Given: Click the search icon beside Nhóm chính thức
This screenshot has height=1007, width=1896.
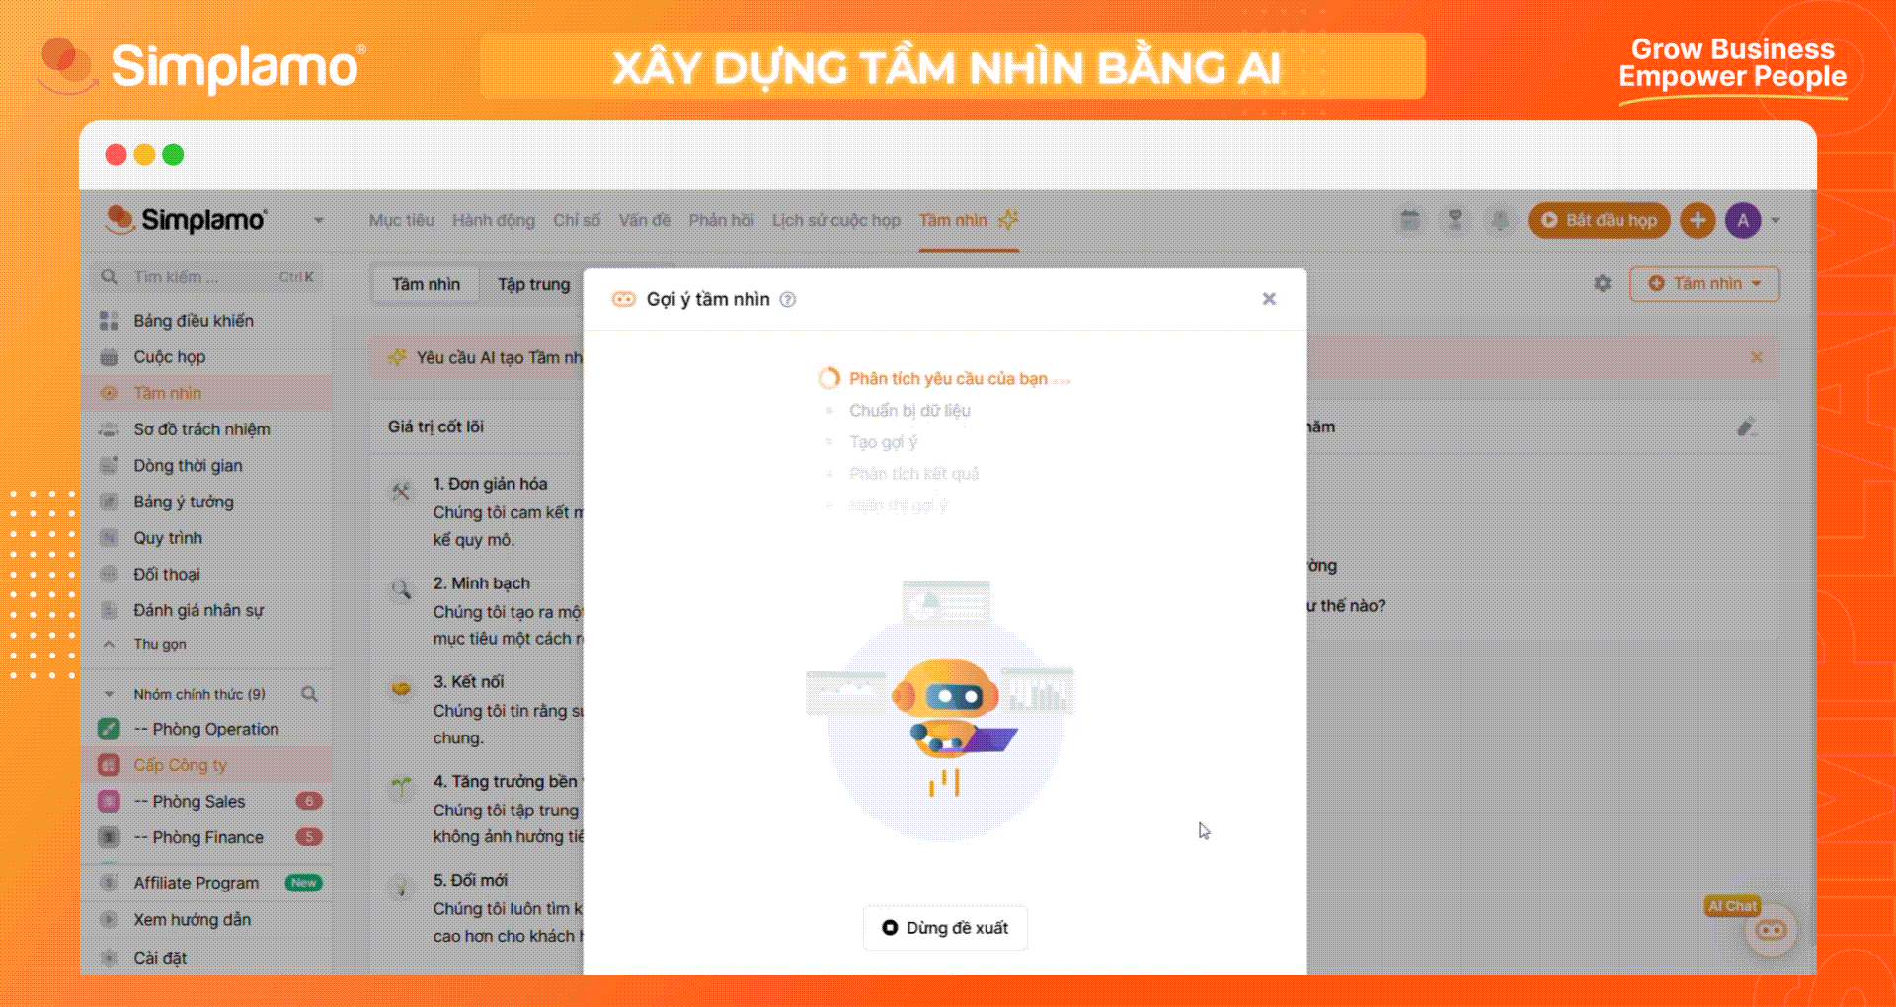Looking at the screenshot, I should tap(309, 694).
